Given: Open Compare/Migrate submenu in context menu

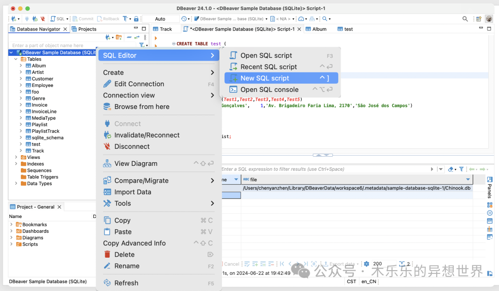Looking at the screenshot, I should (158, 181).
